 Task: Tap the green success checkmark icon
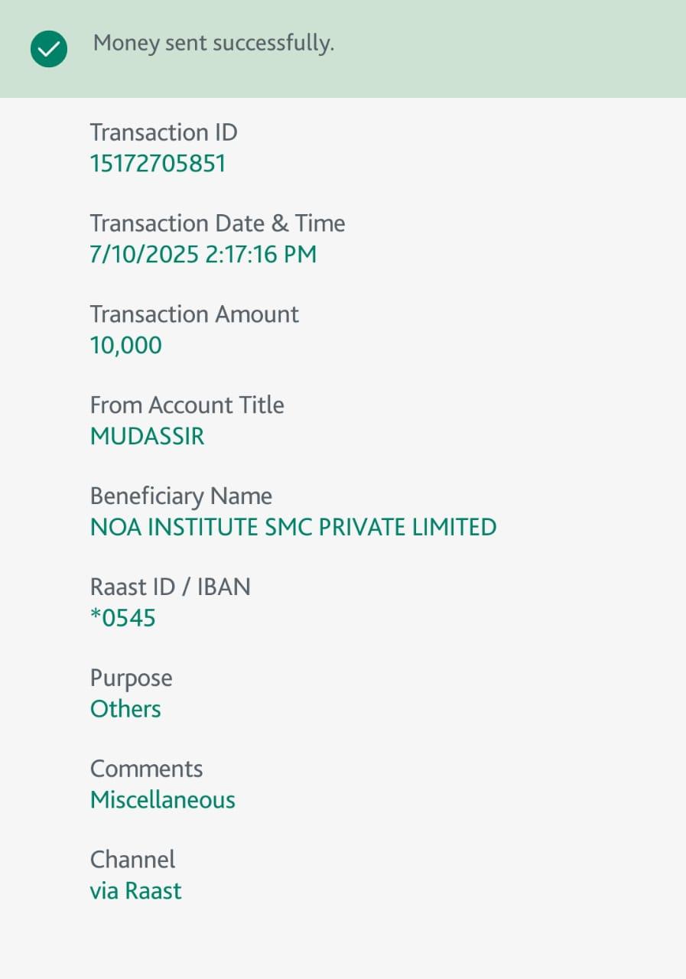(x=49, y=49)
